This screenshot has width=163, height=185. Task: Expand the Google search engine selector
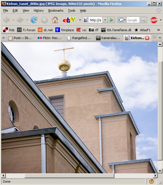pyautogui.click(x=122, y=20)
